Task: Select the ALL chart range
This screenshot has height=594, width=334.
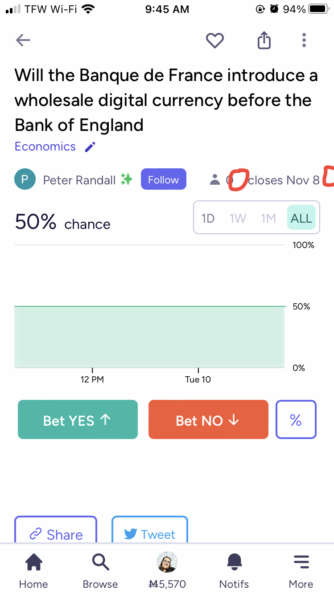Action: [301, 218]
